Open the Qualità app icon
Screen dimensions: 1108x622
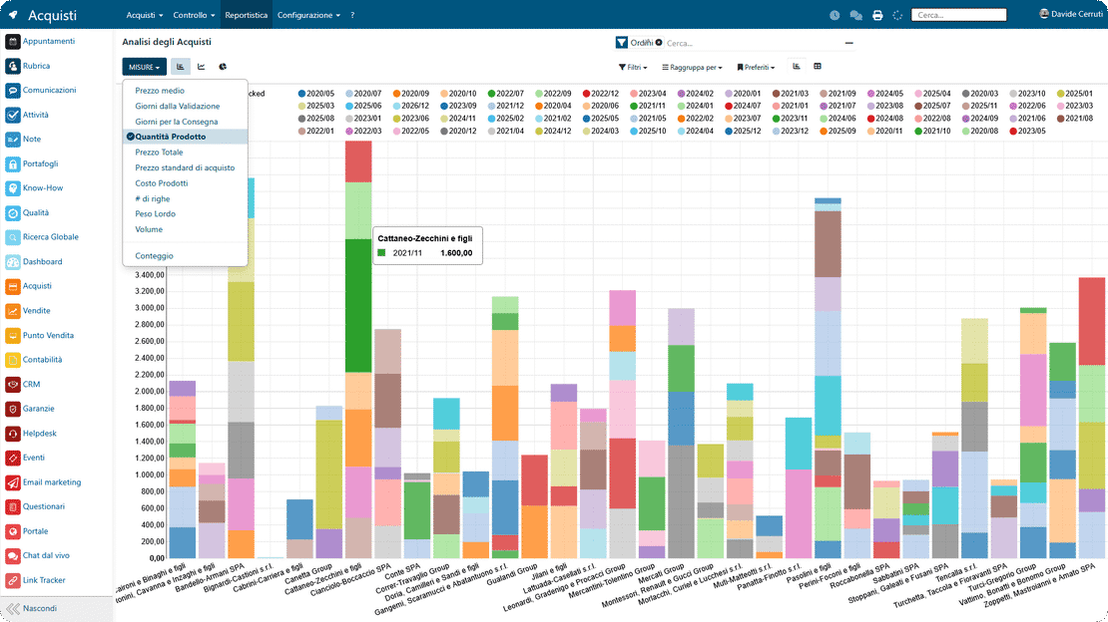(x=12, y=213)
